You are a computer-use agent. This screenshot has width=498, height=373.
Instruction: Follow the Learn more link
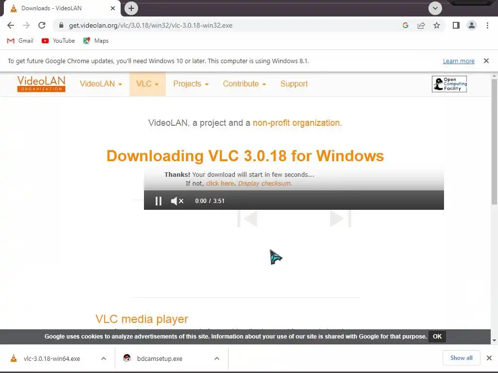tap(459, 61)
